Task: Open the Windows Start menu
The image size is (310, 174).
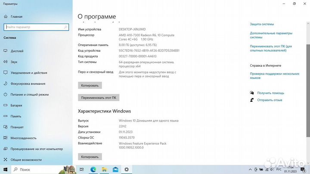Action: [x=6, y=169]
